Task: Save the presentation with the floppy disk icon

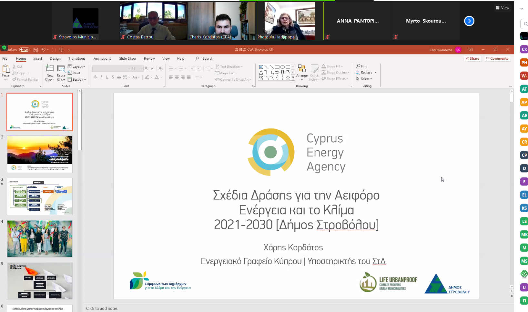Action: click(36, 50)
